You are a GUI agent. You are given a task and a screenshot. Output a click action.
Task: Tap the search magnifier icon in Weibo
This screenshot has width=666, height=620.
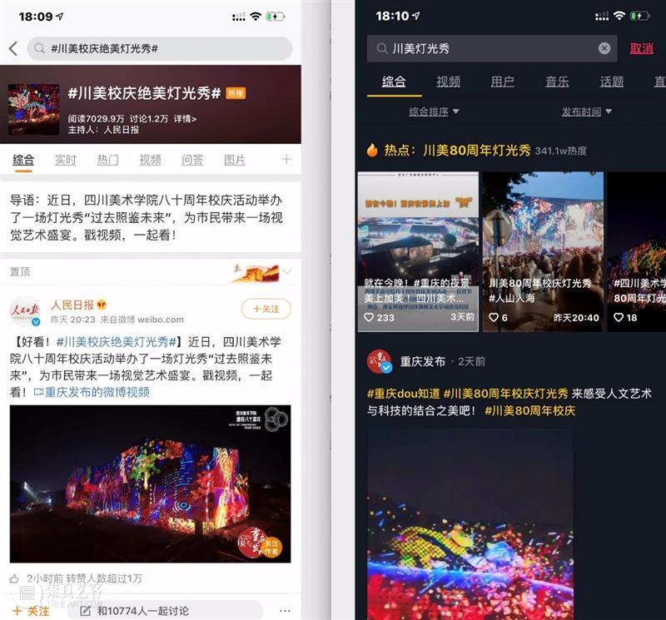click(x=39, y=48)
